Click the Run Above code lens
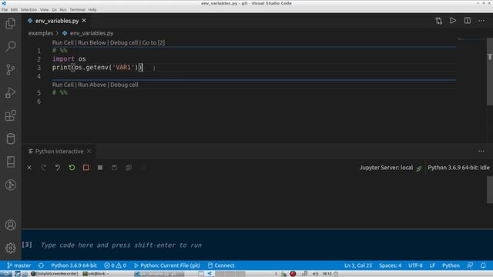Viewport: 493px width, 277px height. 92,85
